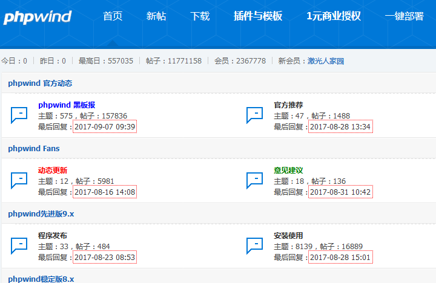The width and height of the screenshot is (436, 283).
Task: Click stats text 主题：33，帖子：484
Action: coord(74,246)
